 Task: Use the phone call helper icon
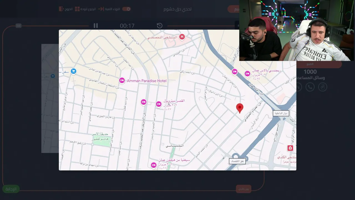(x=310, y=87)
